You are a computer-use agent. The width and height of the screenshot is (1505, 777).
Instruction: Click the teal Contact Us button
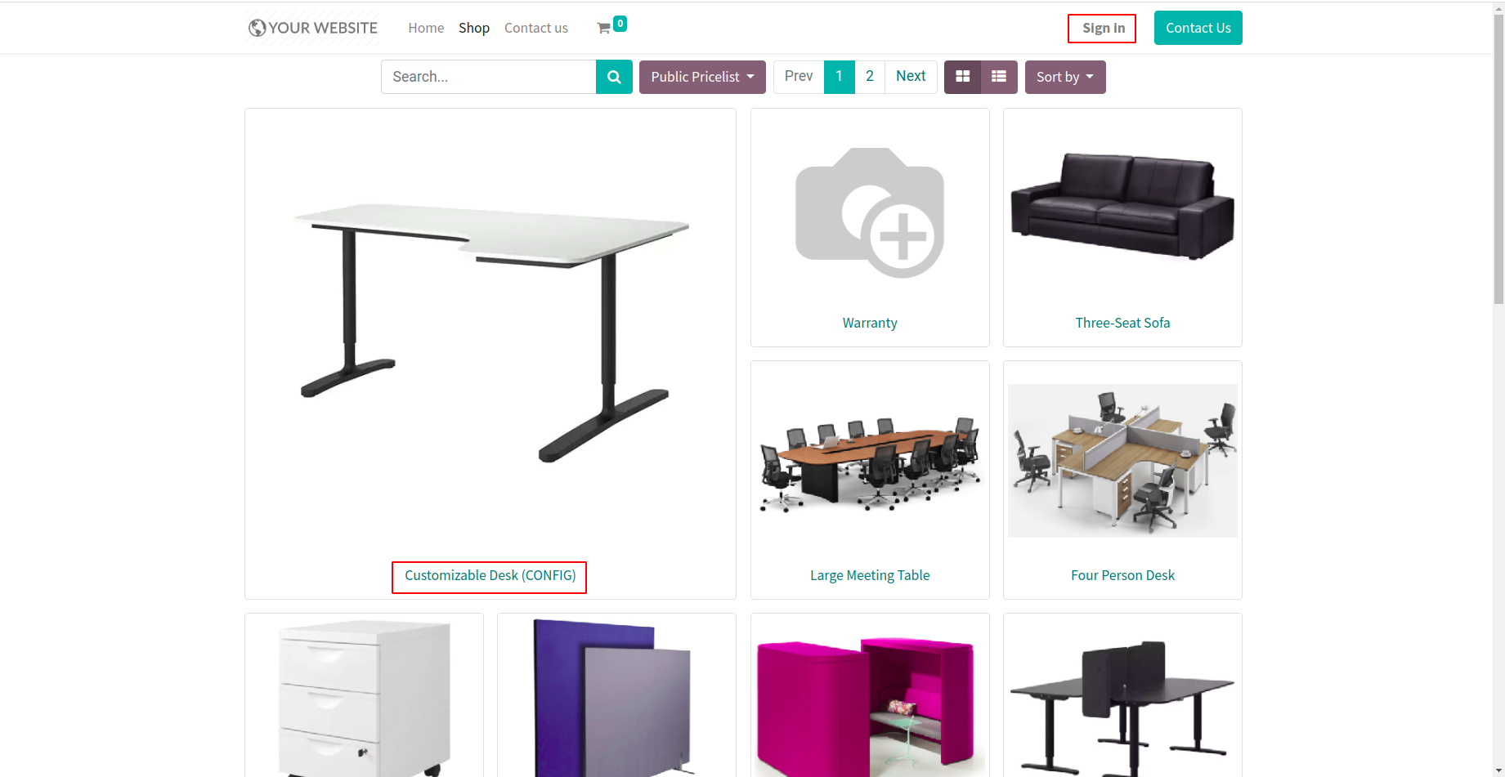coord(1198,28)
